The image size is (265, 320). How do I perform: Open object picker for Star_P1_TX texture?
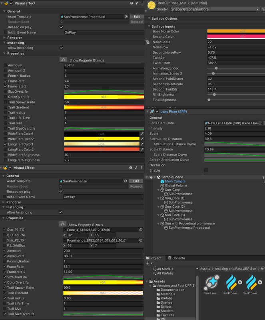141,230
